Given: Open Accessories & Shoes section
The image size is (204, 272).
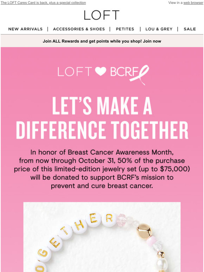Looking at the screenshot, I should [79, 29].
